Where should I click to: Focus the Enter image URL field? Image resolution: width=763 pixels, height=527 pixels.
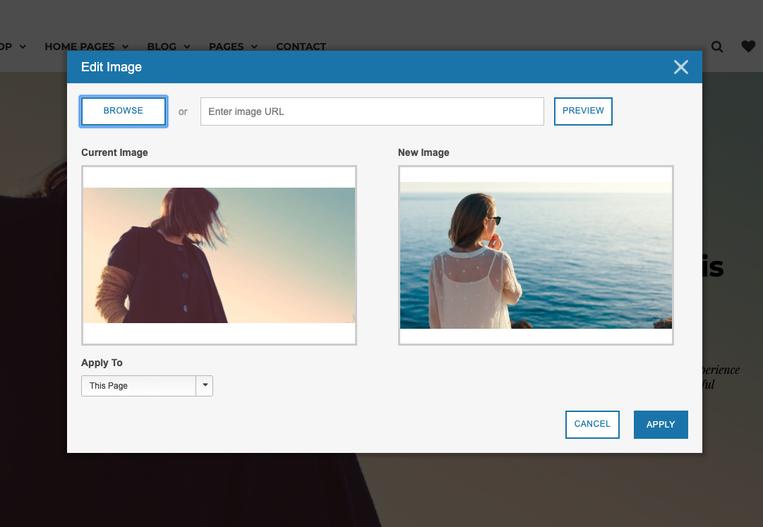pyautogui.click(x=372, y=111)
